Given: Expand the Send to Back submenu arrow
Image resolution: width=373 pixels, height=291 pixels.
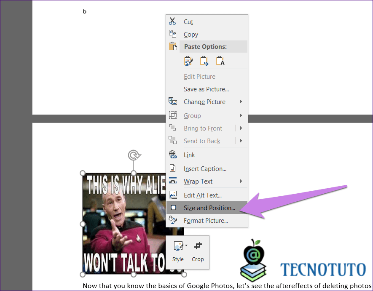Looking at the screenshot, I should point(241,141).
